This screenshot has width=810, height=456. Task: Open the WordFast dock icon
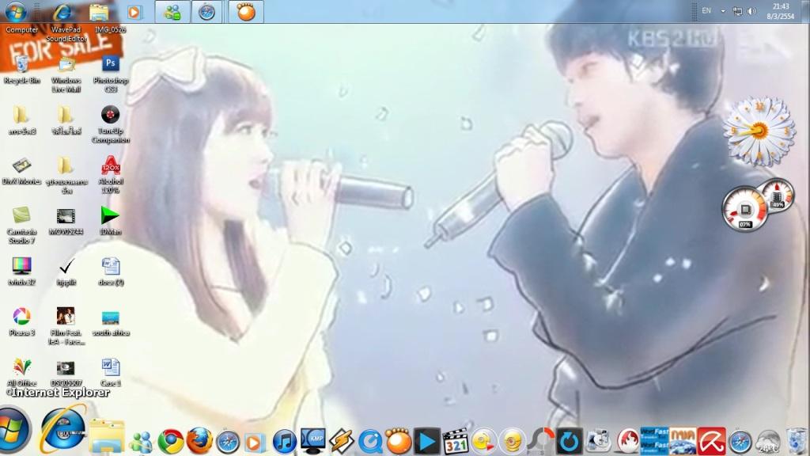click(x=654, y=441)
